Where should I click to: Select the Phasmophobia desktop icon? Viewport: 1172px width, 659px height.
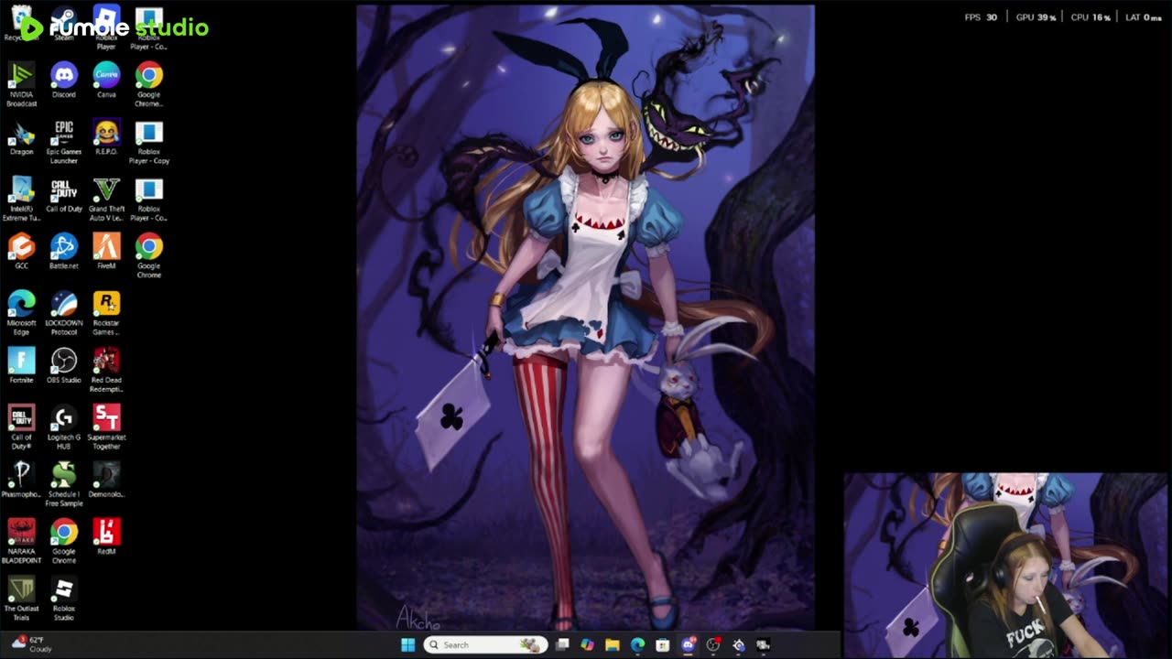tap(21, 480)
